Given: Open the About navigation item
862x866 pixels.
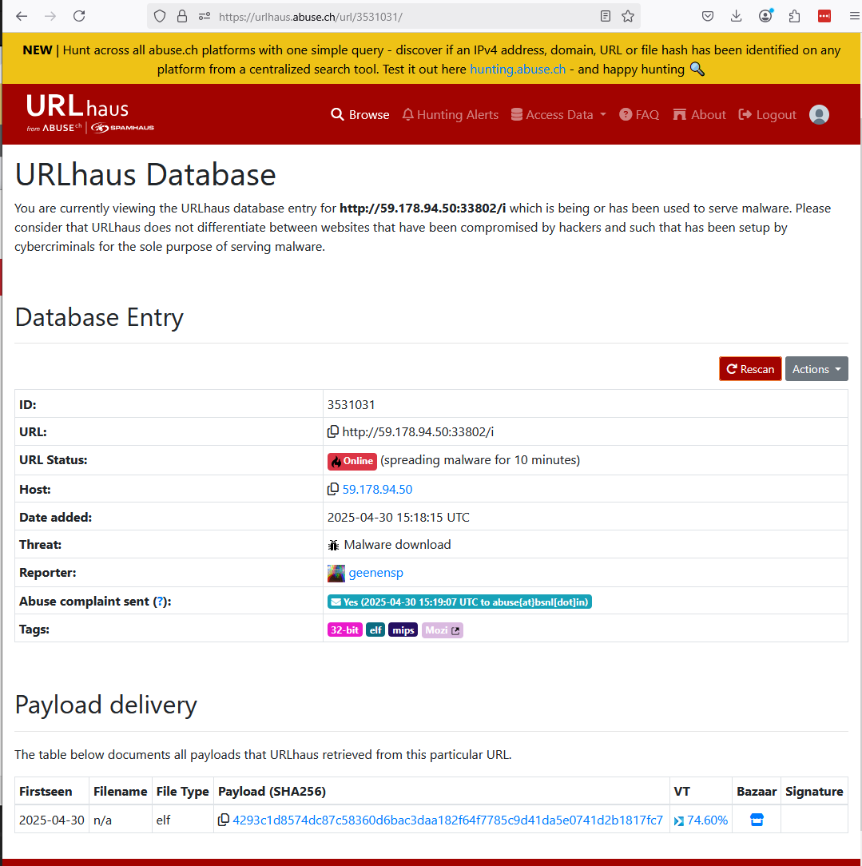Looking at the screenshot, I should point(699,115).
